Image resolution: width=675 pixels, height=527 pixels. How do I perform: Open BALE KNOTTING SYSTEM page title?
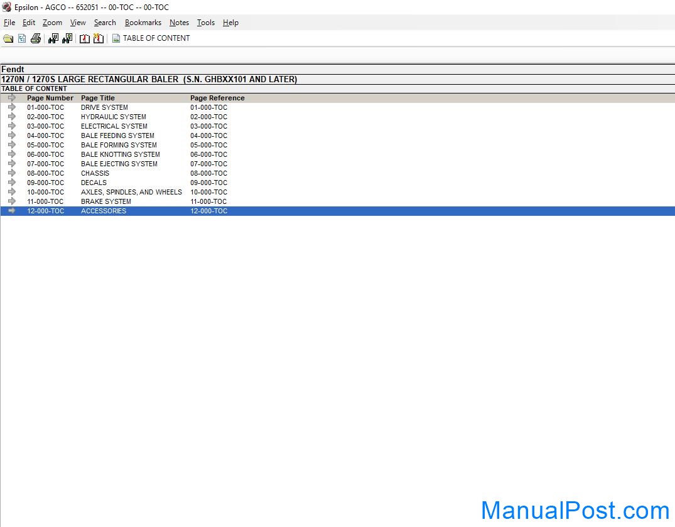(120, 154)
